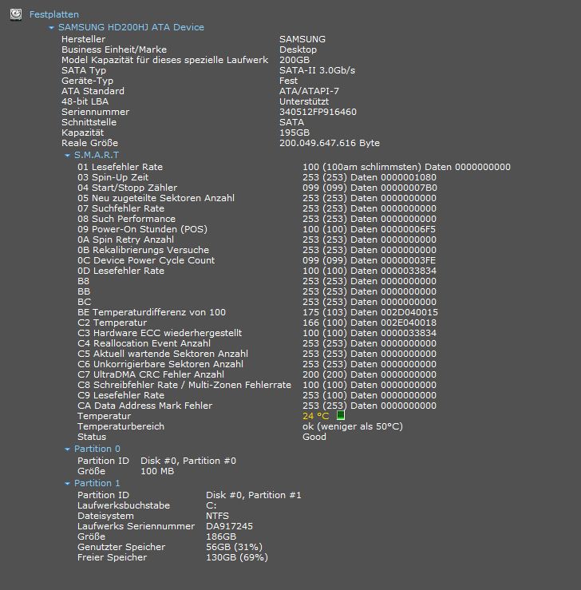This screenshot has width=581, height=590.
Task: Collapse the Partition 1 section arrow
Action: click(x=67, y=483)
